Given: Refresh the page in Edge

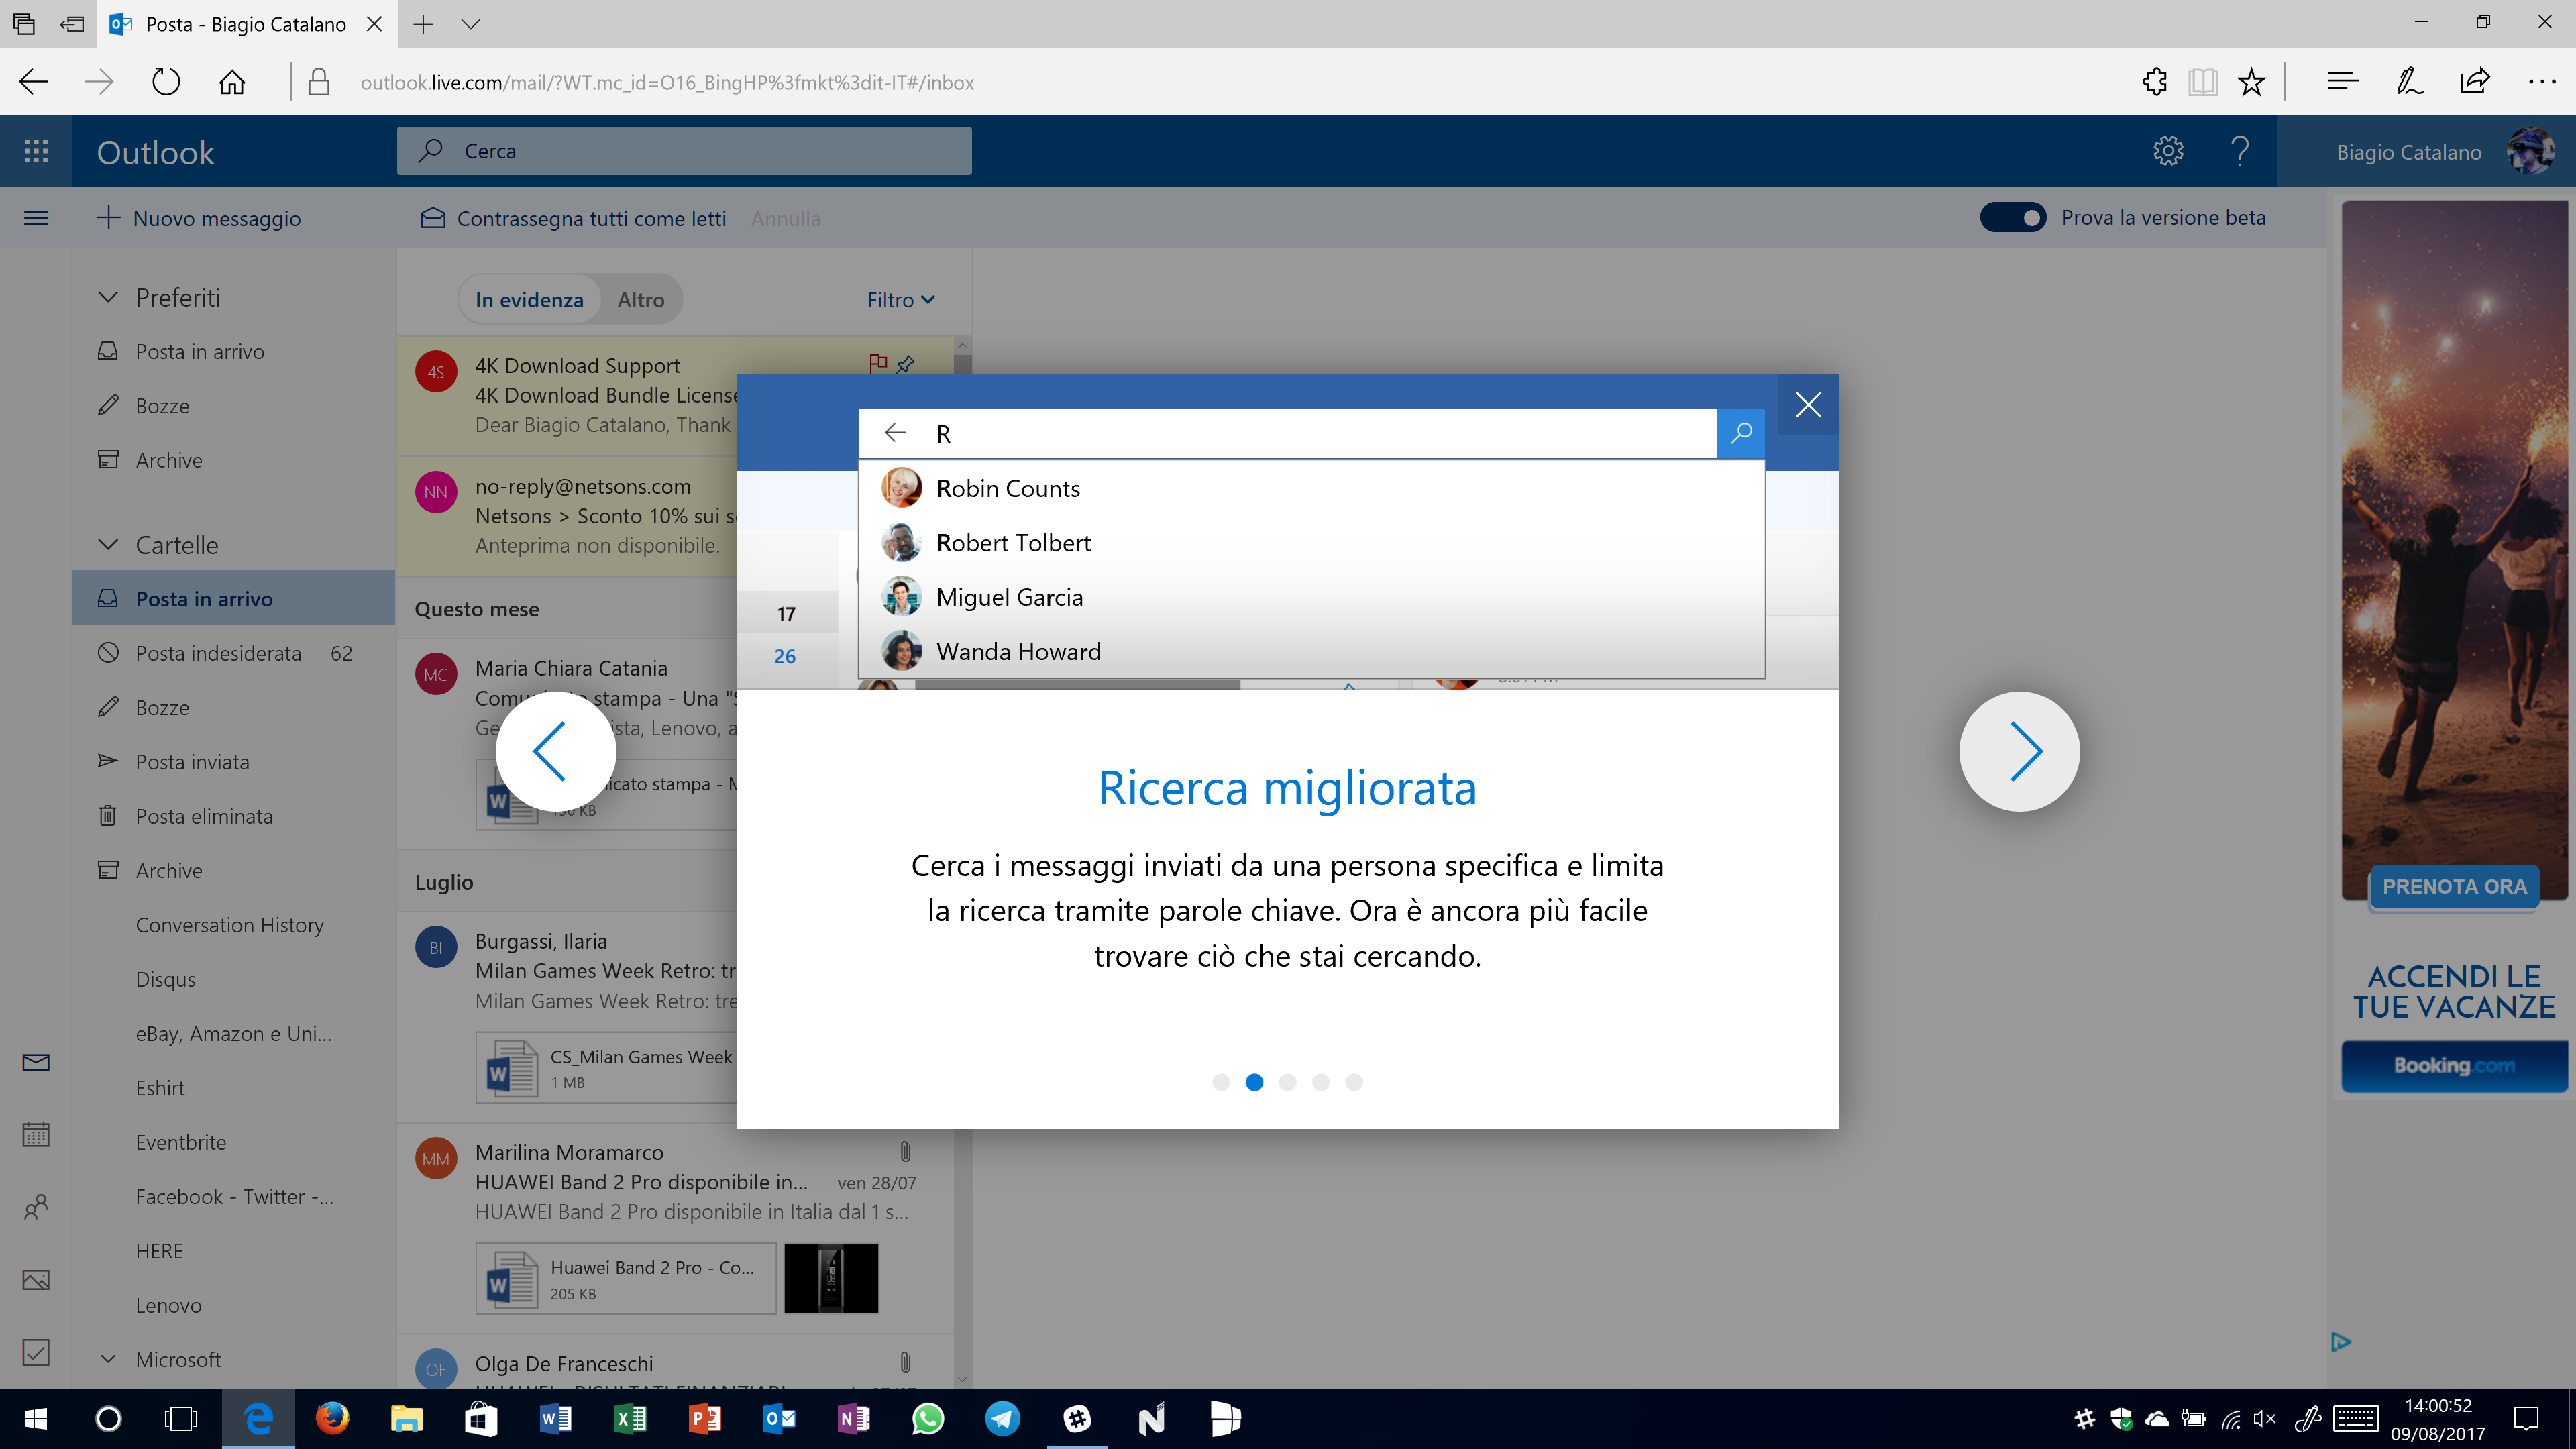Looking at the screenshot, I should point(166,81).
